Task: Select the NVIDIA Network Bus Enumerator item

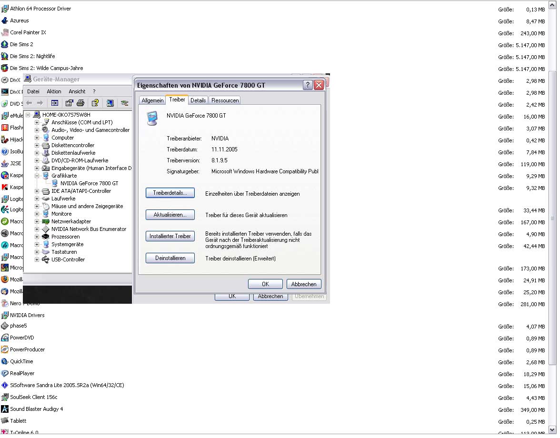Action: click(89, 229)
